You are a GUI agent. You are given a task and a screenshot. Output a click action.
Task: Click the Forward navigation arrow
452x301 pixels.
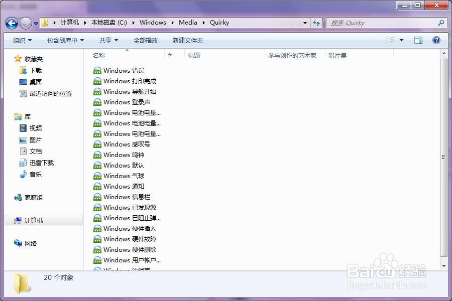(x=26, y=23)
